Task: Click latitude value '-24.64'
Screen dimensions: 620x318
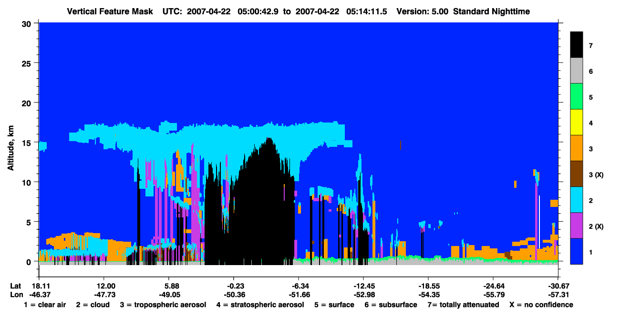Action: pos(493,286)
